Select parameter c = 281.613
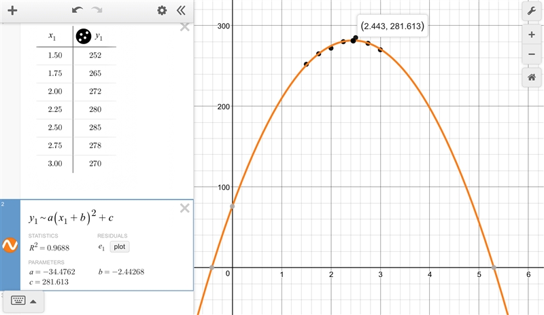Image resolution: width=544 pixels, height=315 pixels. pos(49,282)
